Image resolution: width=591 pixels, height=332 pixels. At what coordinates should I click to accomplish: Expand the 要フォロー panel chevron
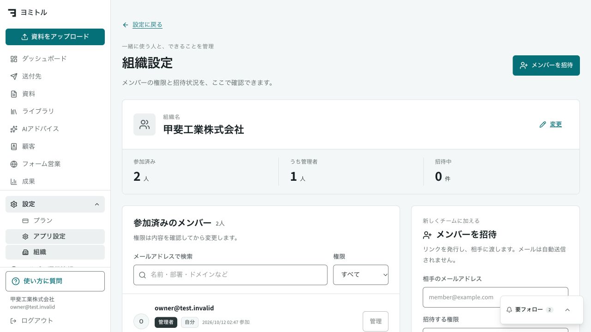(x=567, y=310)
